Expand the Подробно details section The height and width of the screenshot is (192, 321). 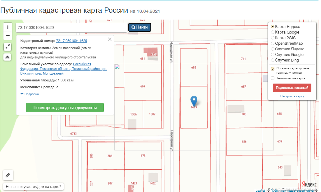pos(31,94)
